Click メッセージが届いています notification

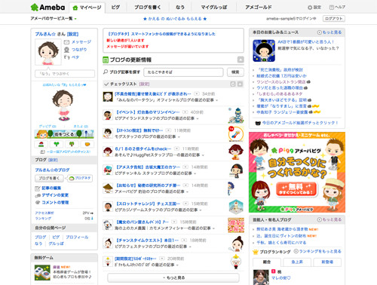coord(127,47)
